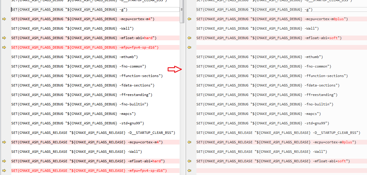
Task: Click the yellow arrow beside right DEBUG -mcpu=cortex-m0plus line
Action: (x=190, y=19)
